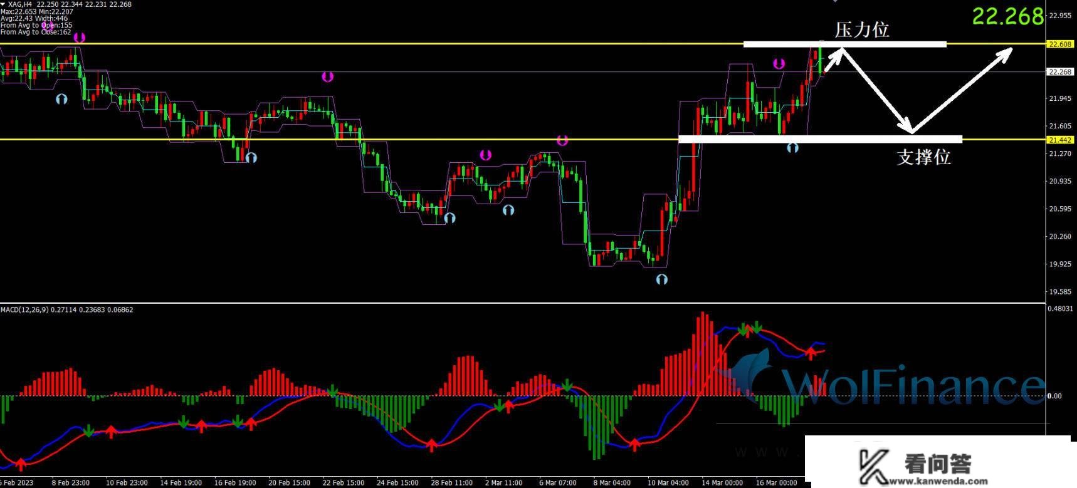Click the 2 Mar 11:00 time label
The height and width of the screenshot is (488, 1077).
click(x=504, y=483)
